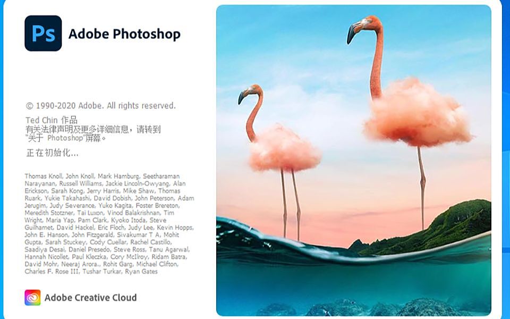Select the small flamingo's pink cloud body

[285, 149]
